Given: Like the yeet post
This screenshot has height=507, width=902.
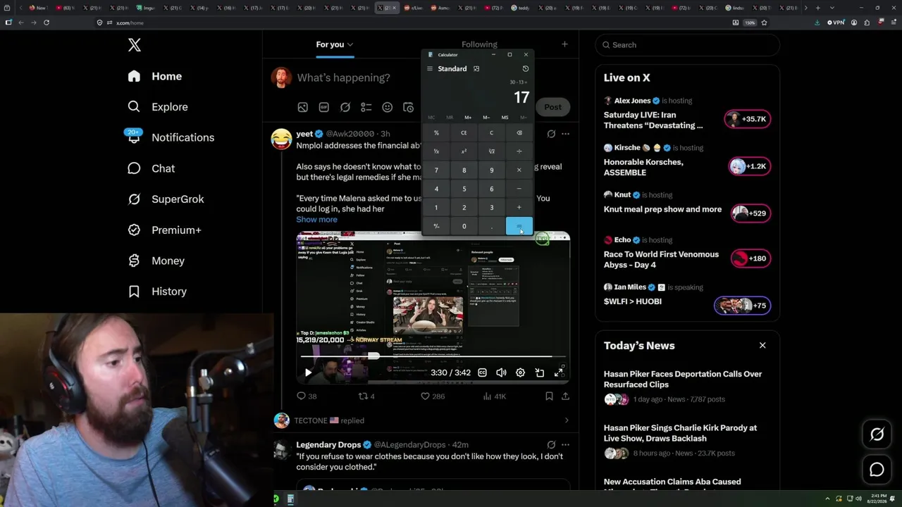Looking at the screenshot, I should pyautogui.click(x=433, y=396).
